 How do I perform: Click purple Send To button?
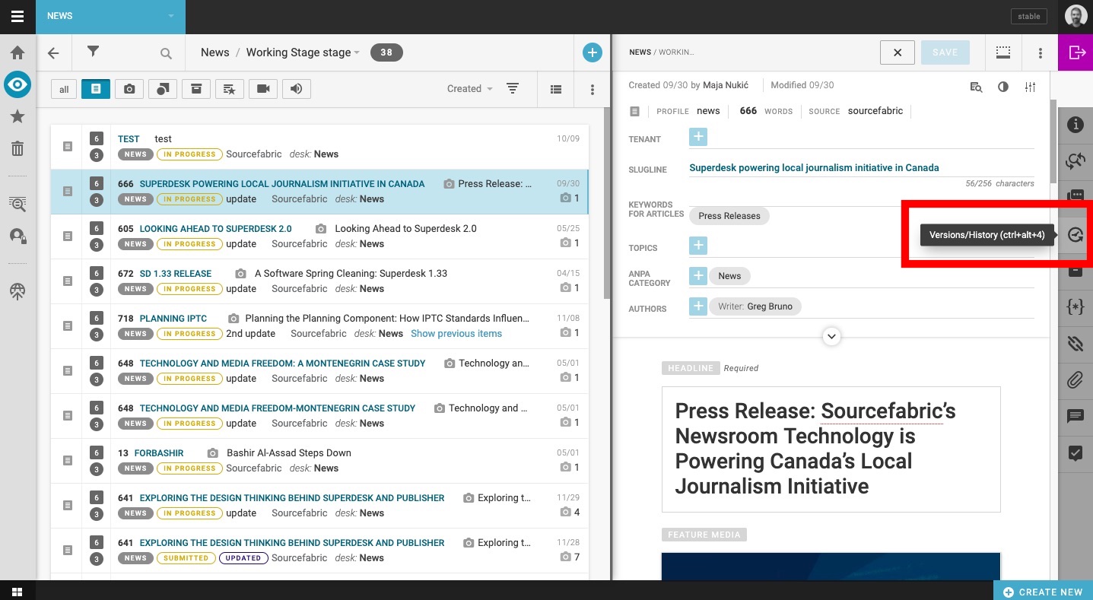coord(1076,52)
